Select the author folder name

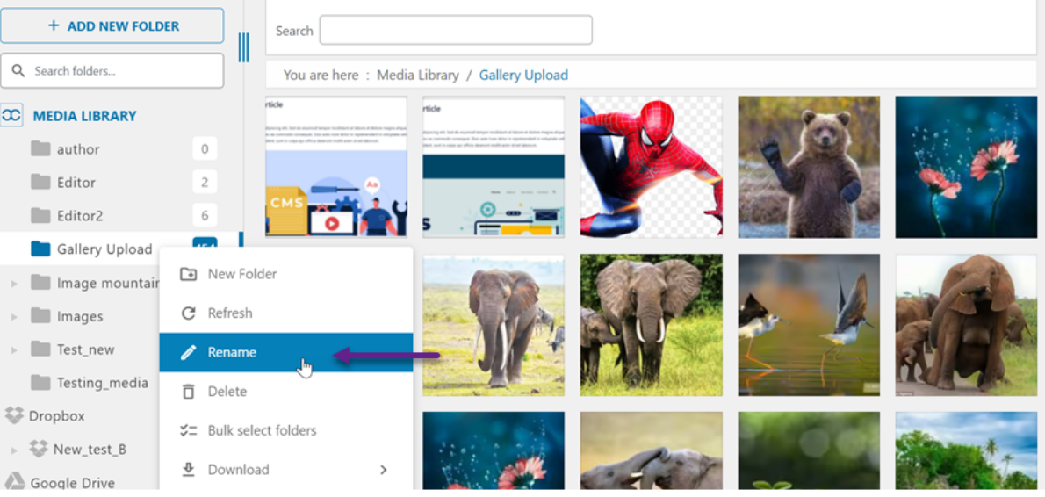click(x=79, y=149)
